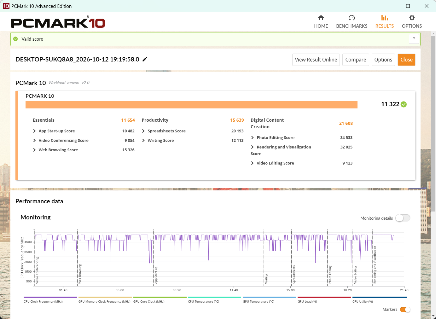The image size is (436, 319).
Task: Select CPU Utility legend swatch
Action: coord(380,297)
